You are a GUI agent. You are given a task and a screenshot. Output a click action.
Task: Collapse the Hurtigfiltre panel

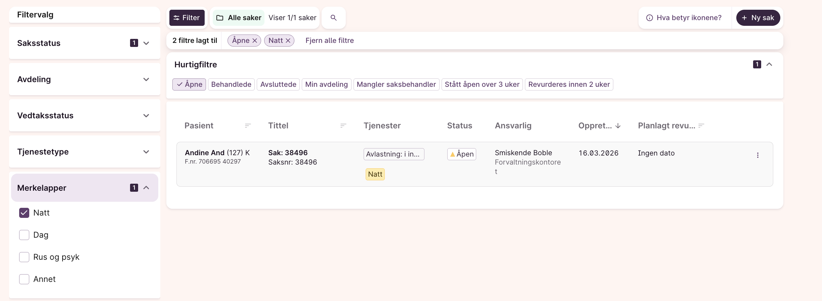click(769, 64)
